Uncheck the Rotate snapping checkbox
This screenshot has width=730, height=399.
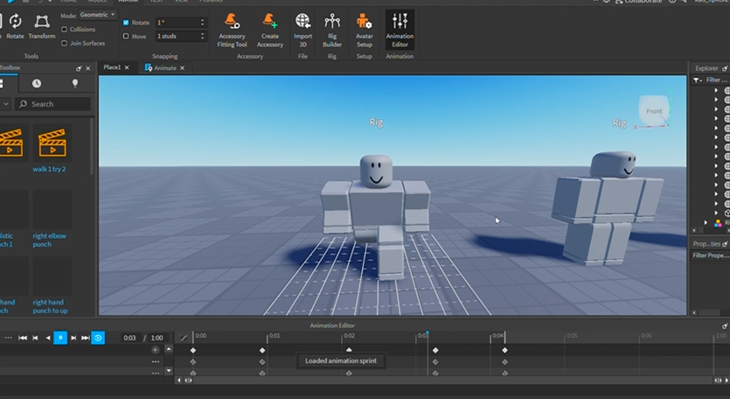click(126, 23)
